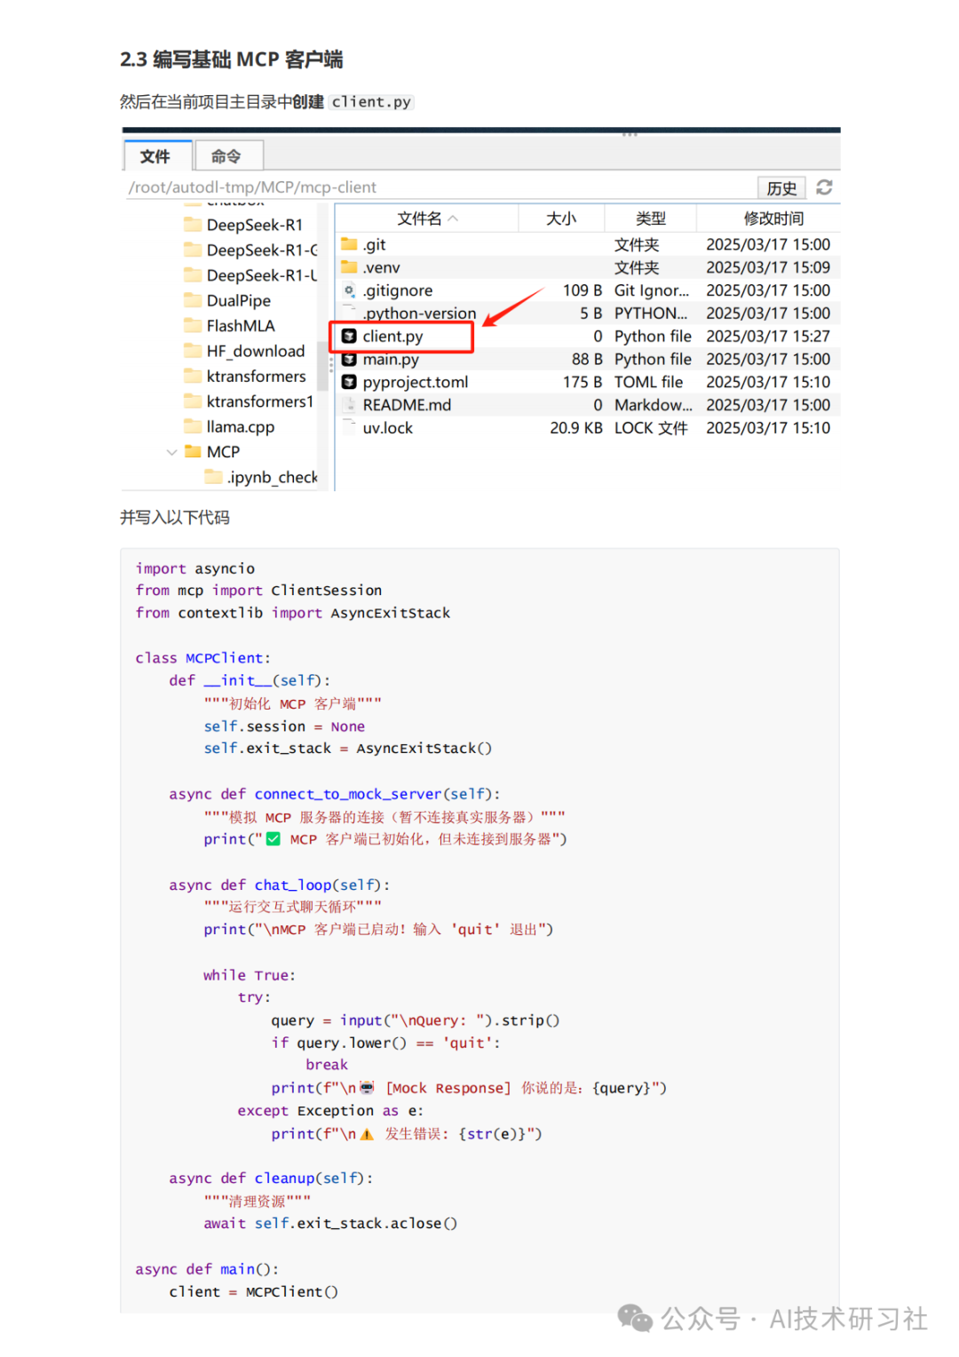Open the FlashMLA folder icon
The width and height of the screenshot is (959, 1357).
click(x=193, y=325)
